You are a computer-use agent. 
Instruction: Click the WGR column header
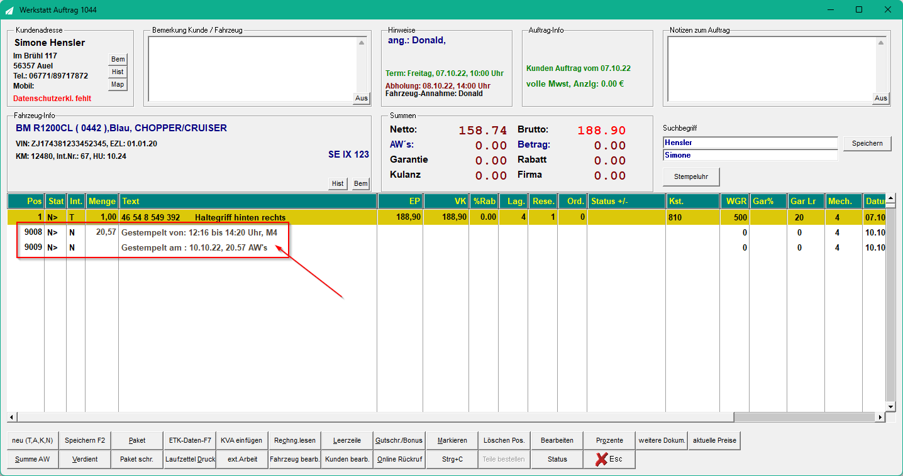735,201
